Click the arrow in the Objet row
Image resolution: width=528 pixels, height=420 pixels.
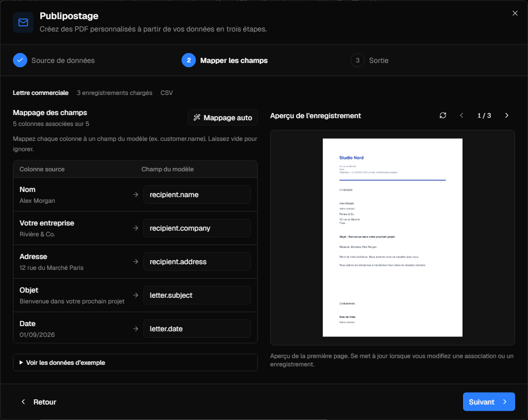pos(136,295)
